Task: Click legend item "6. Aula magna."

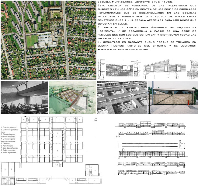Action: pos(7,146)
